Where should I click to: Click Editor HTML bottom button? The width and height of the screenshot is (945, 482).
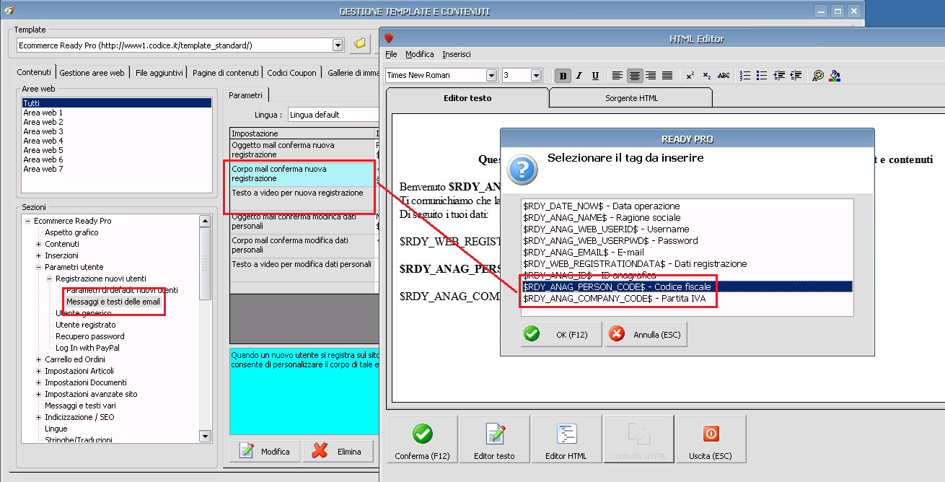(x=566, y=439)
